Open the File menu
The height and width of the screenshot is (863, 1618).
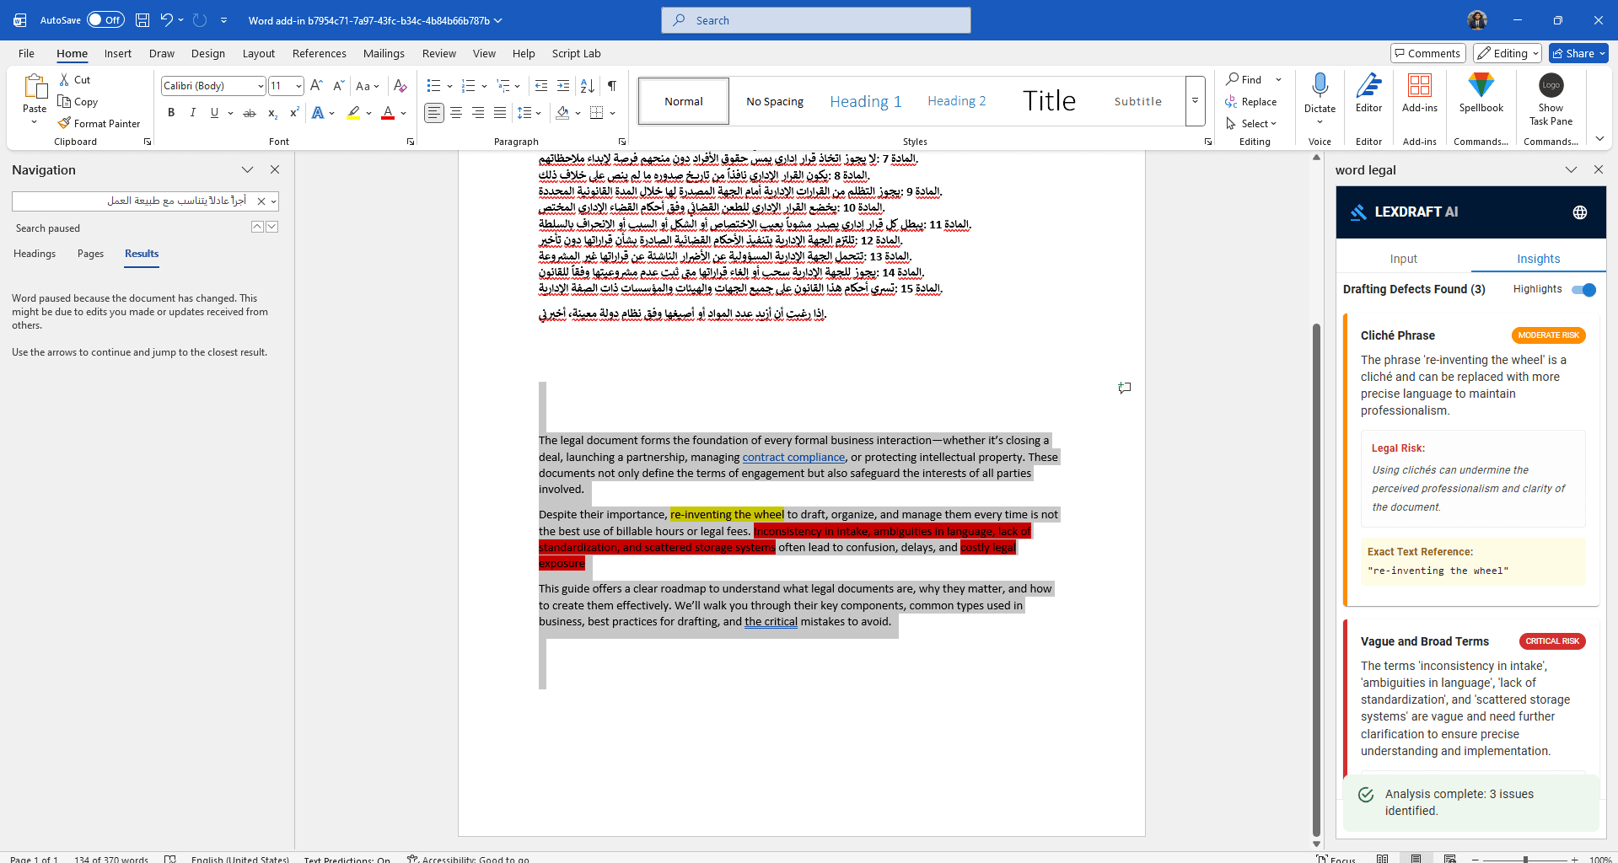(x=27, y=53)
